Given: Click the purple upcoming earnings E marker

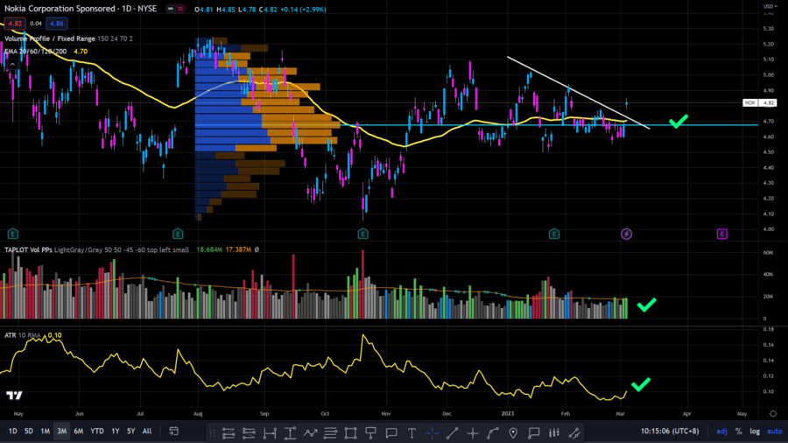Looking at the screenshot, I should click(721, 234).
